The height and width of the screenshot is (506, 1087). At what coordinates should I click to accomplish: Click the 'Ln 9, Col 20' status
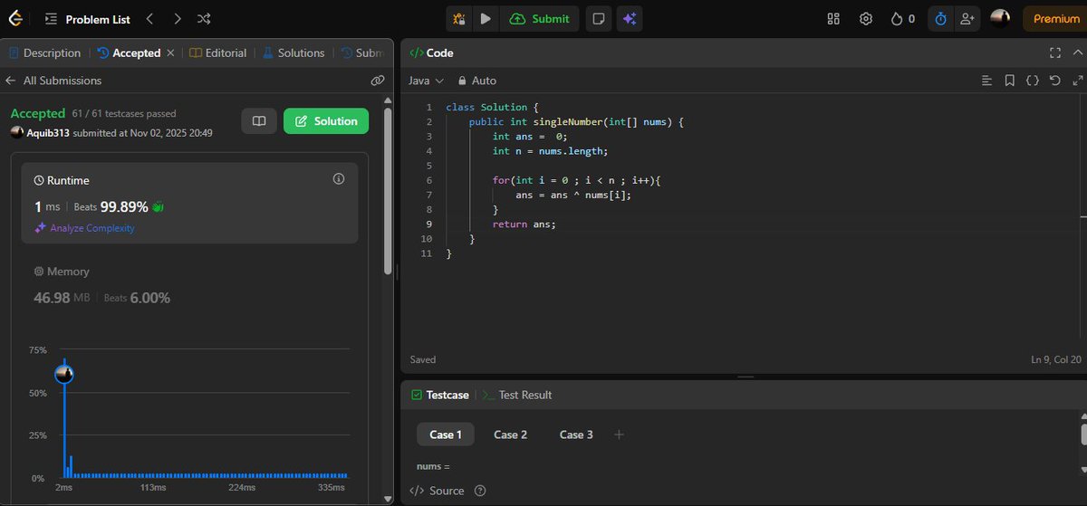tap(1055, 359)
